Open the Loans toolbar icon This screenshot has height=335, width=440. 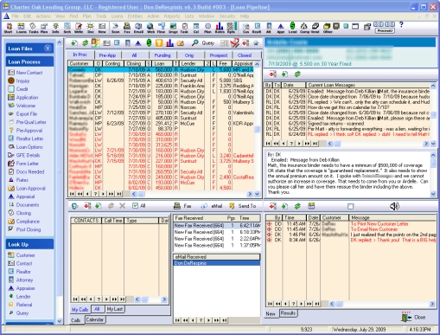tap(21, 28)
